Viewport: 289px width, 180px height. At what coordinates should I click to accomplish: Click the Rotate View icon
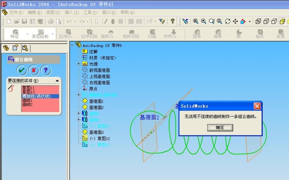click(228, 21)
